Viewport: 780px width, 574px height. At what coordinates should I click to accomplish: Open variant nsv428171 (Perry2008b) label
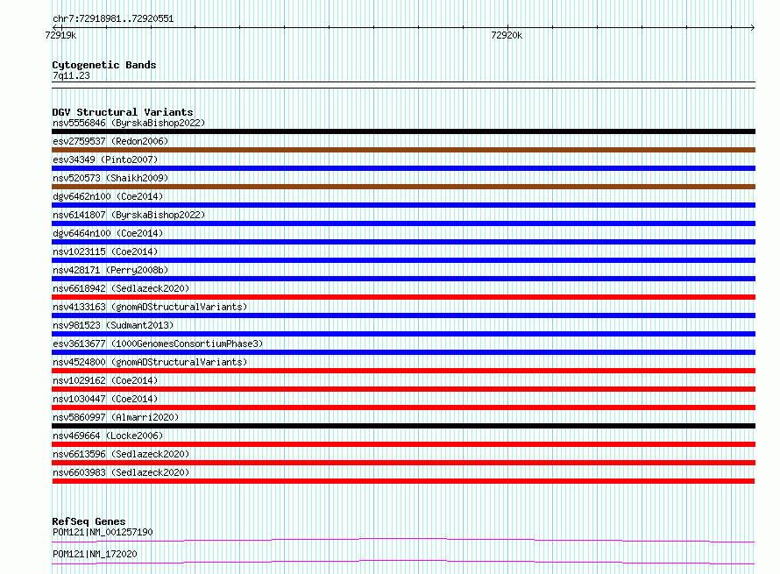point(110,270)
